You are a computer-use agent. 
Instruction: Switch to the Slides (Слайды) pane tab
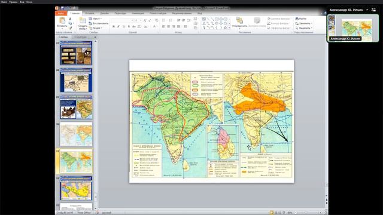[x=63, y=37]
